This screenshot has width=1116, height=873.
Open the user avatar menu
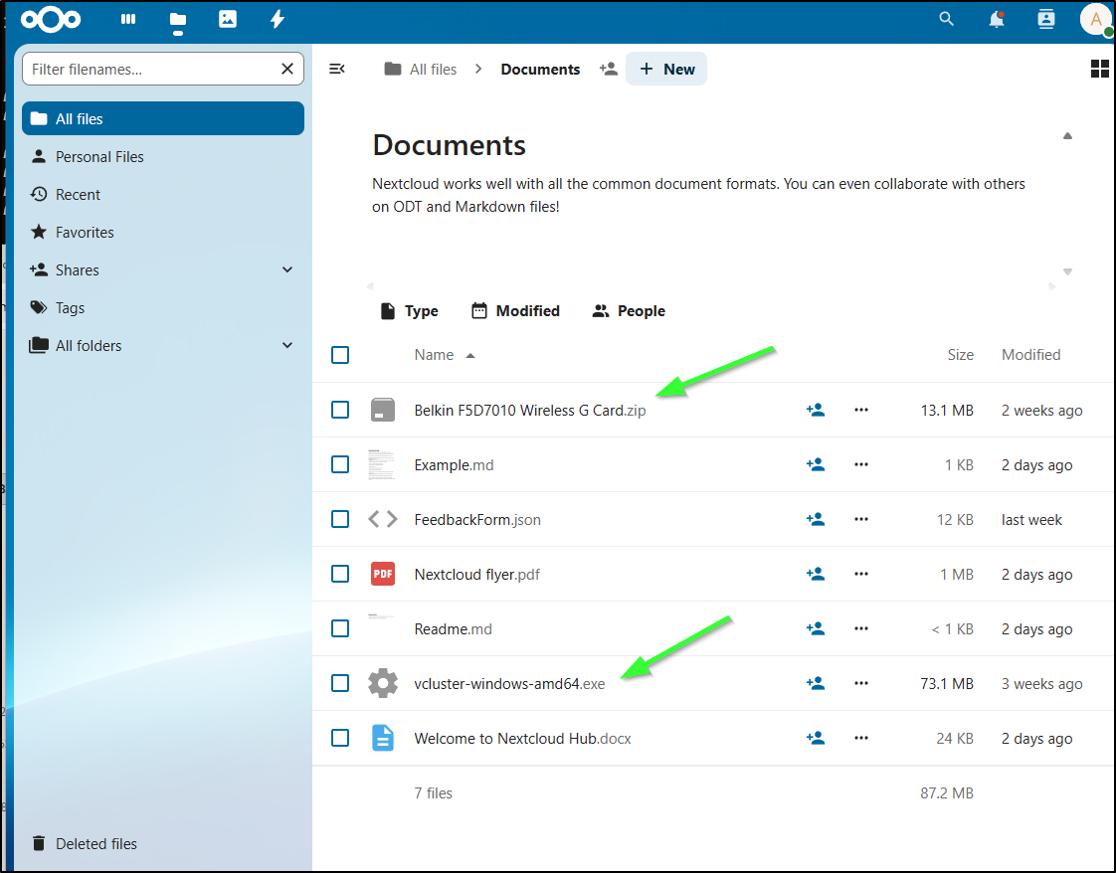pos(1095,19)
